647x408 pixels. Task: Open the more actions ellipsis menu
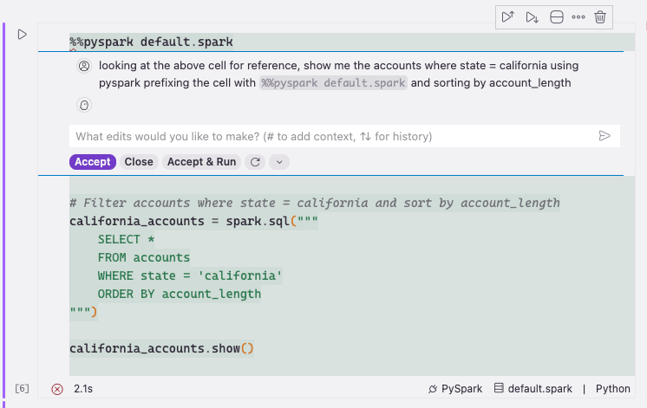tap(578, 17)
